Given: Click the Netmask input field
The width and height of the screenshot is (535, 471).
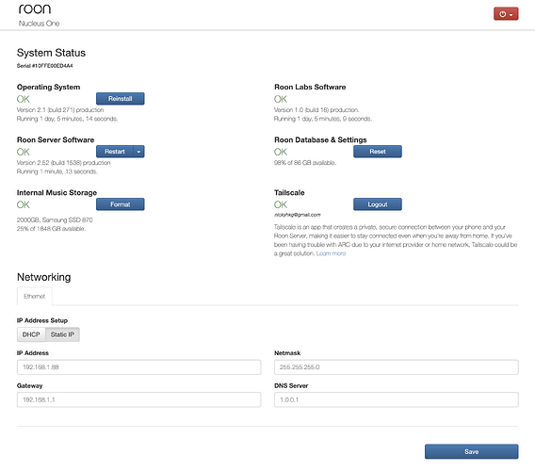Looking at the screenshot, I should (x=397, y=367).
